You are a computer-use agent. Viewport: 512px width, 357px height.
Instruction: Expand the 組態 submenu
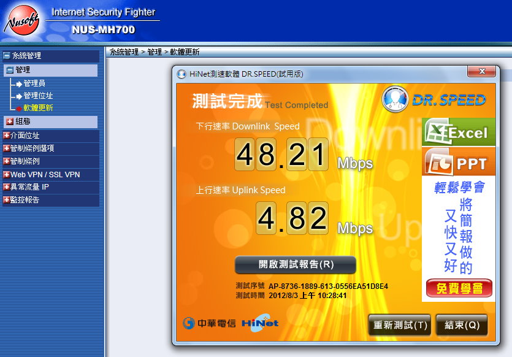[x=10, y=121]
